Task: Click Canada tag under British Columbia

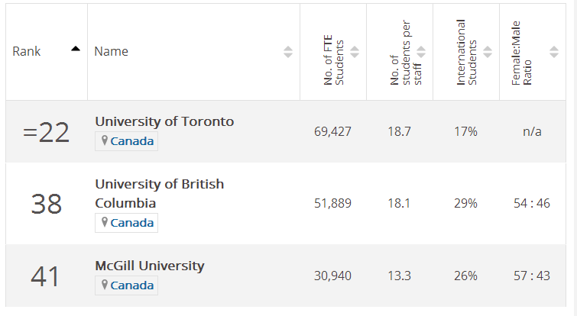Action: pos(131,223)
